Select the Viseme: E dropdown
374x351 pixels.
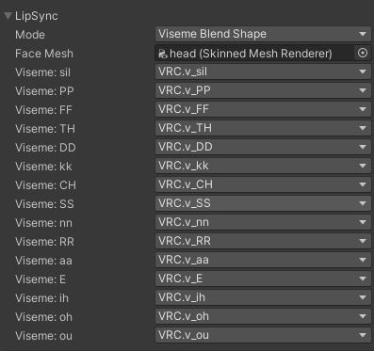click(263, 279)
